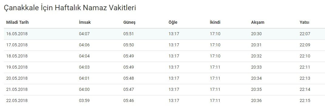Image resolution: width=325 pixels, height=111 pixels.
Task: Click the Yatsı column header
Action: 304,22
